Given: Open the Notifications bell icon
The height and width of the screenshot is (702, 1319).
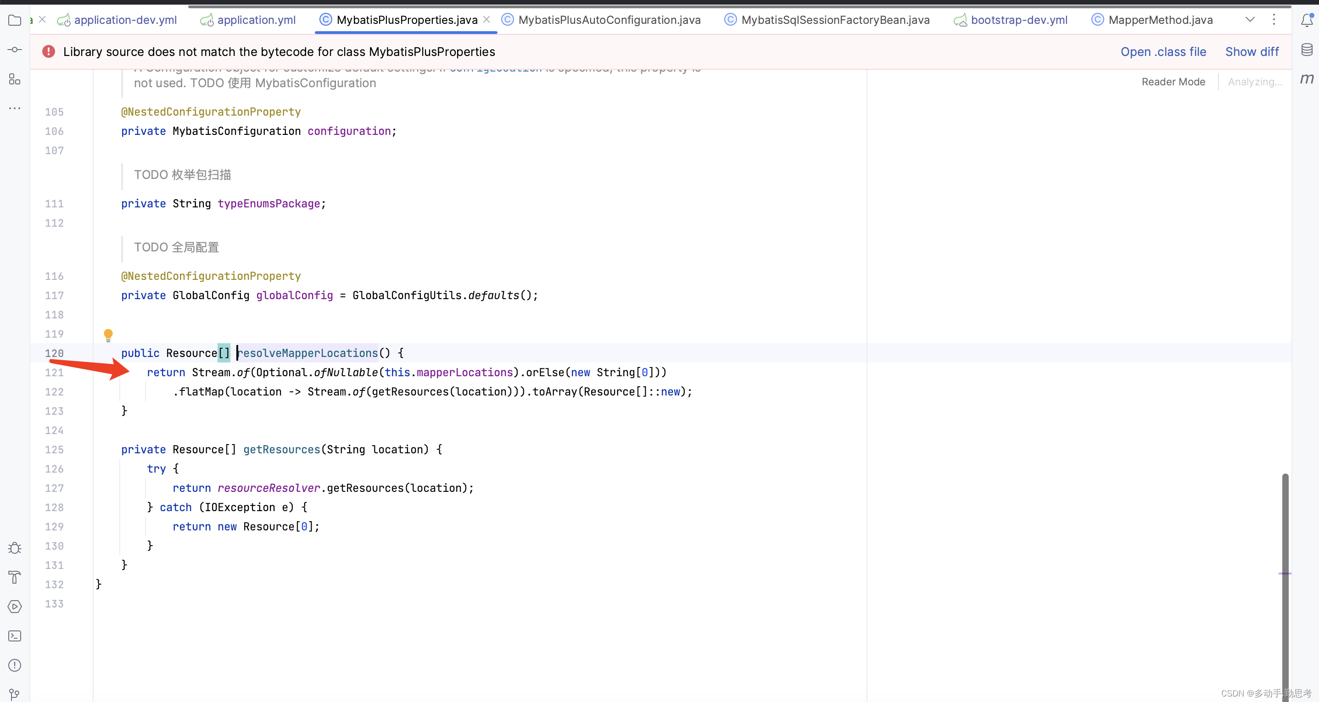Looking at the screenshot, I should click(1306, 21).
